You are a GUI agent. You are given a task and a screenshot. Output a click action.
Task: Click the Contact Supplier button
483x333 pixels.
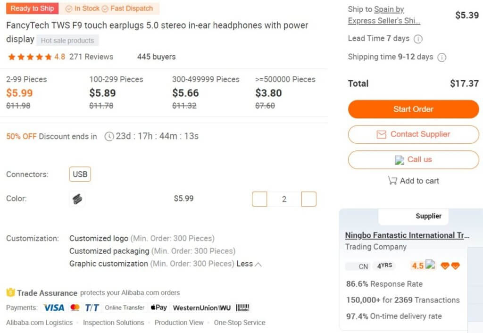click(413, 134)
